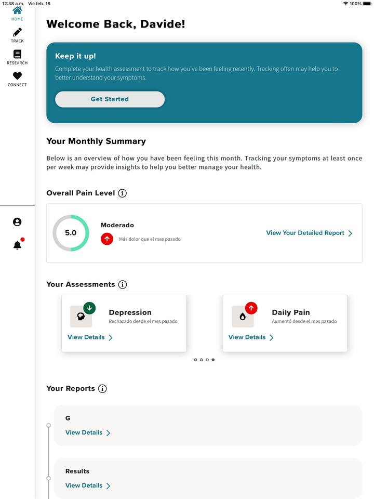374x499 pixels.
Task: Select the Results report timeline marker
Action: 49,478
